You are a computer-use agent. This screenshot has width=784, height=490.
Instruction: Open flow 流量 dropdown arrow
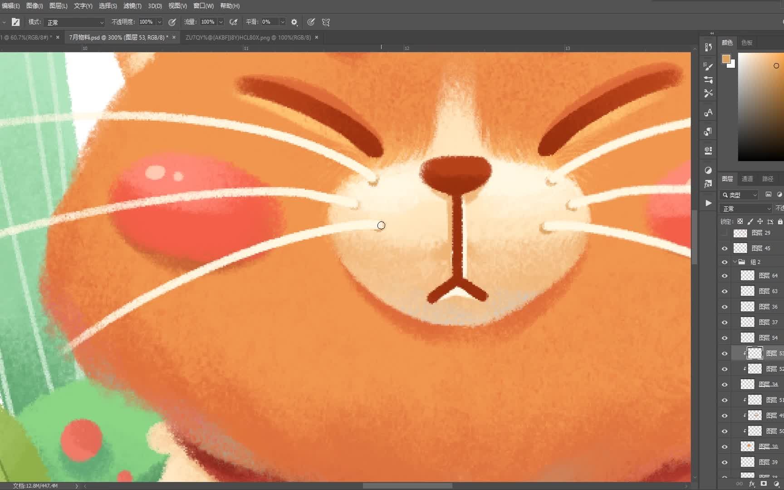(x=221, y=22)
